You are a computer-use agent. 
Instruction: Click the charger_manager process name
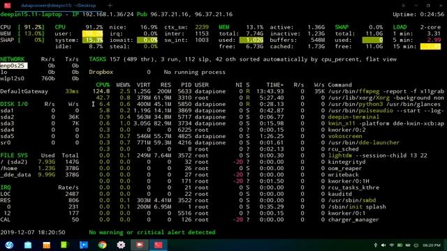(x=353, y=220)
